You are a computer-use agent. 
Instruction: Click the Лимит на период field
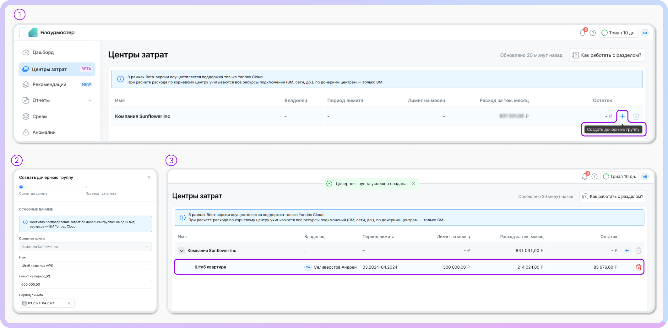click(85, 284)
